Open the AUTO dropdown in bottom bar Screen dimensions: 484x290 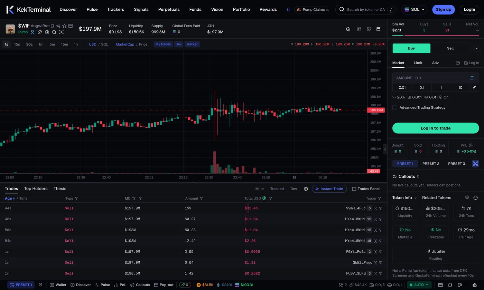coord(419,285)
